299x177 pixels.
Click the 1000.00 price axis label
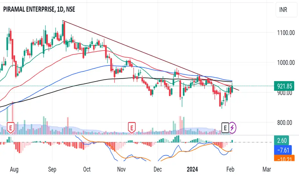[x=286, y=62]
